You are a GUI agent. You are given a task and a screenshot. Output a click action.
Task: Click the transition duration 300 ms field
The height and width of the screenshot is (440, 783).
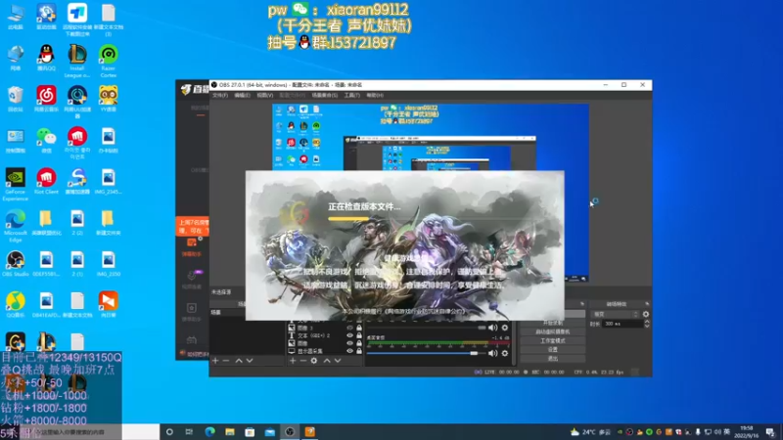622,324
